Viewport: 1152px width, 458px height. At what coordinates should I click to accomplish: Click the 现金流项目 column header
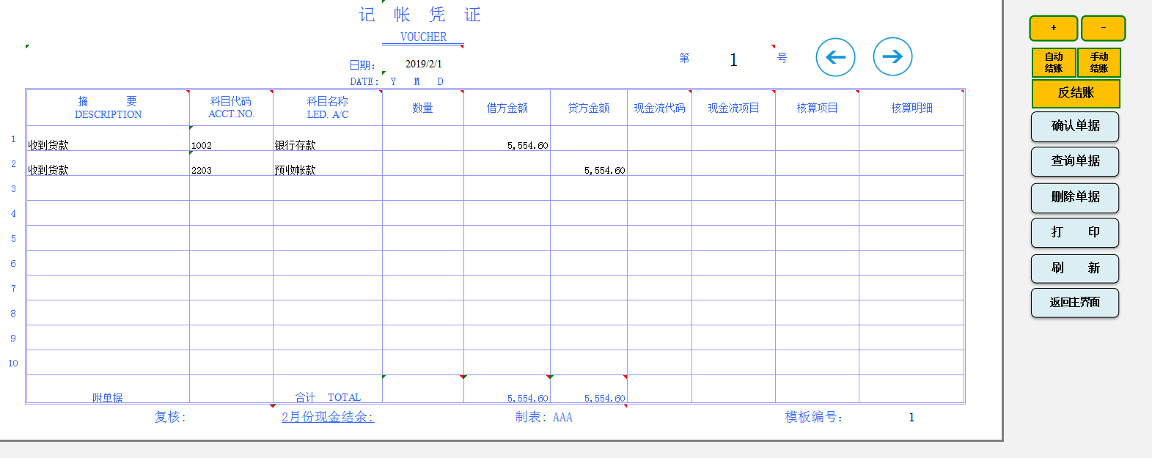tap(733, 108)
